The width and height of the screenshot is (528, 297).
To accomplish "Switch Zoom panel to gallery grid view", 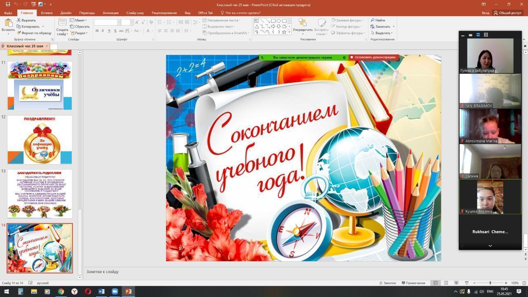I will click(x=486, y=35).
